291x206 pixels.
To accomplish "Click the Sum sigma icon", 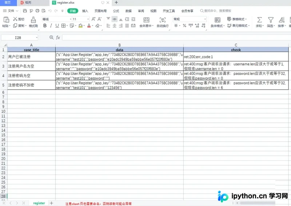I will point(260,20).
